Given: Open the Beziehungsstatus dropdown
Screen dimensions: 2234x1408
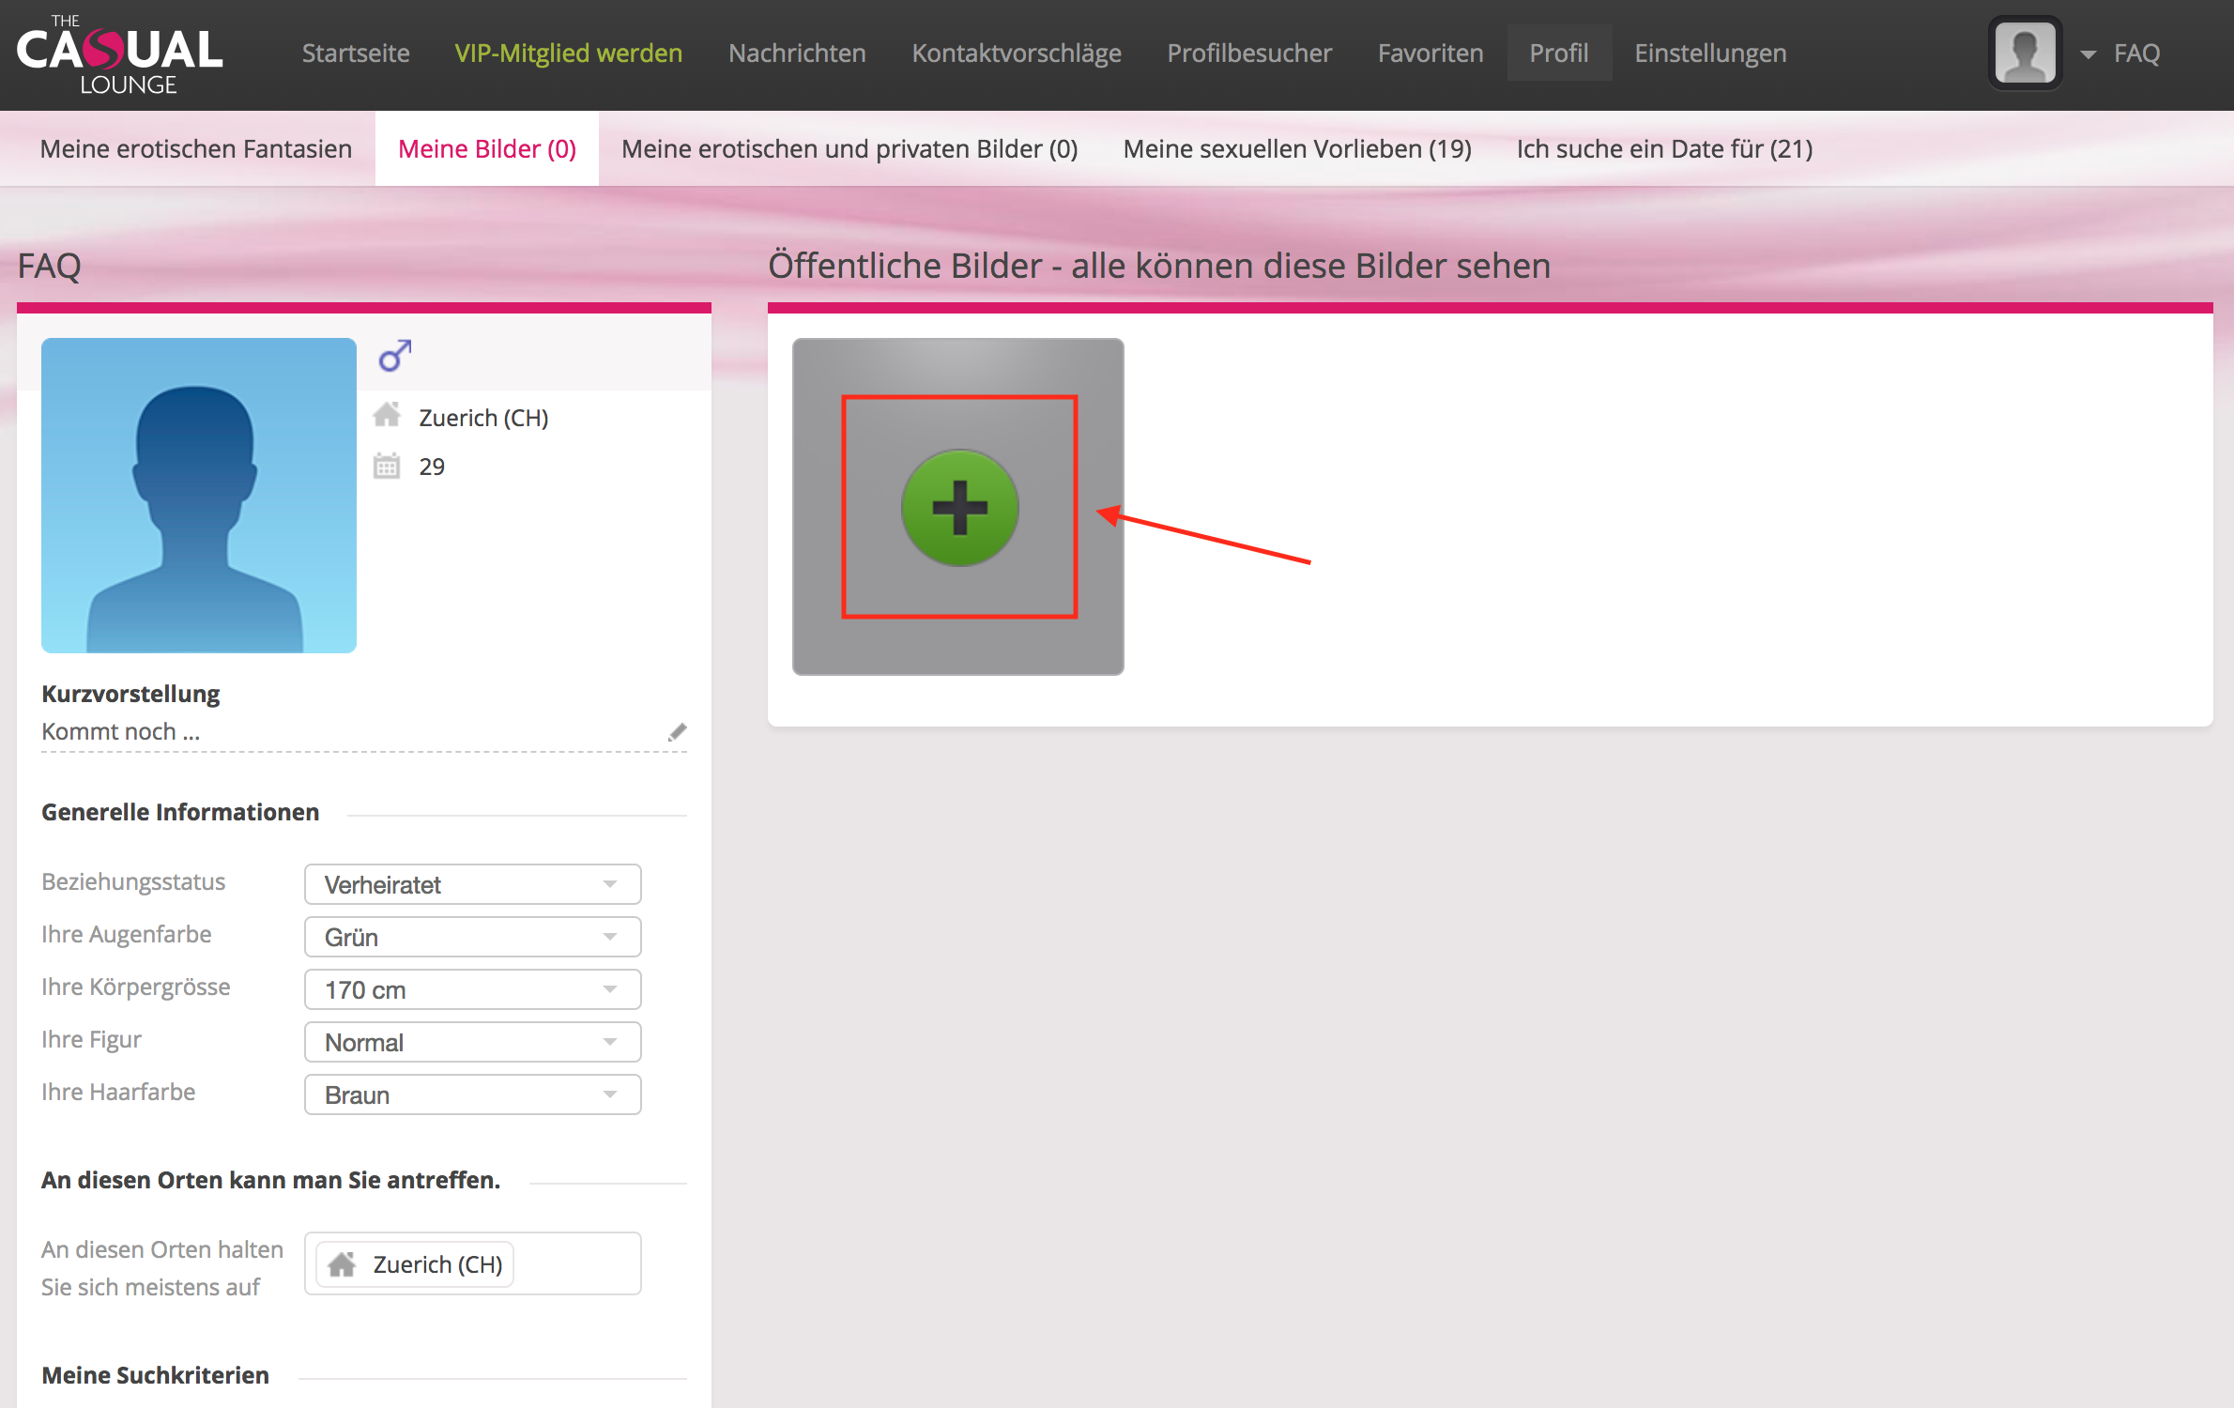Looking at the screenshot, I should [x=472, y=884].
